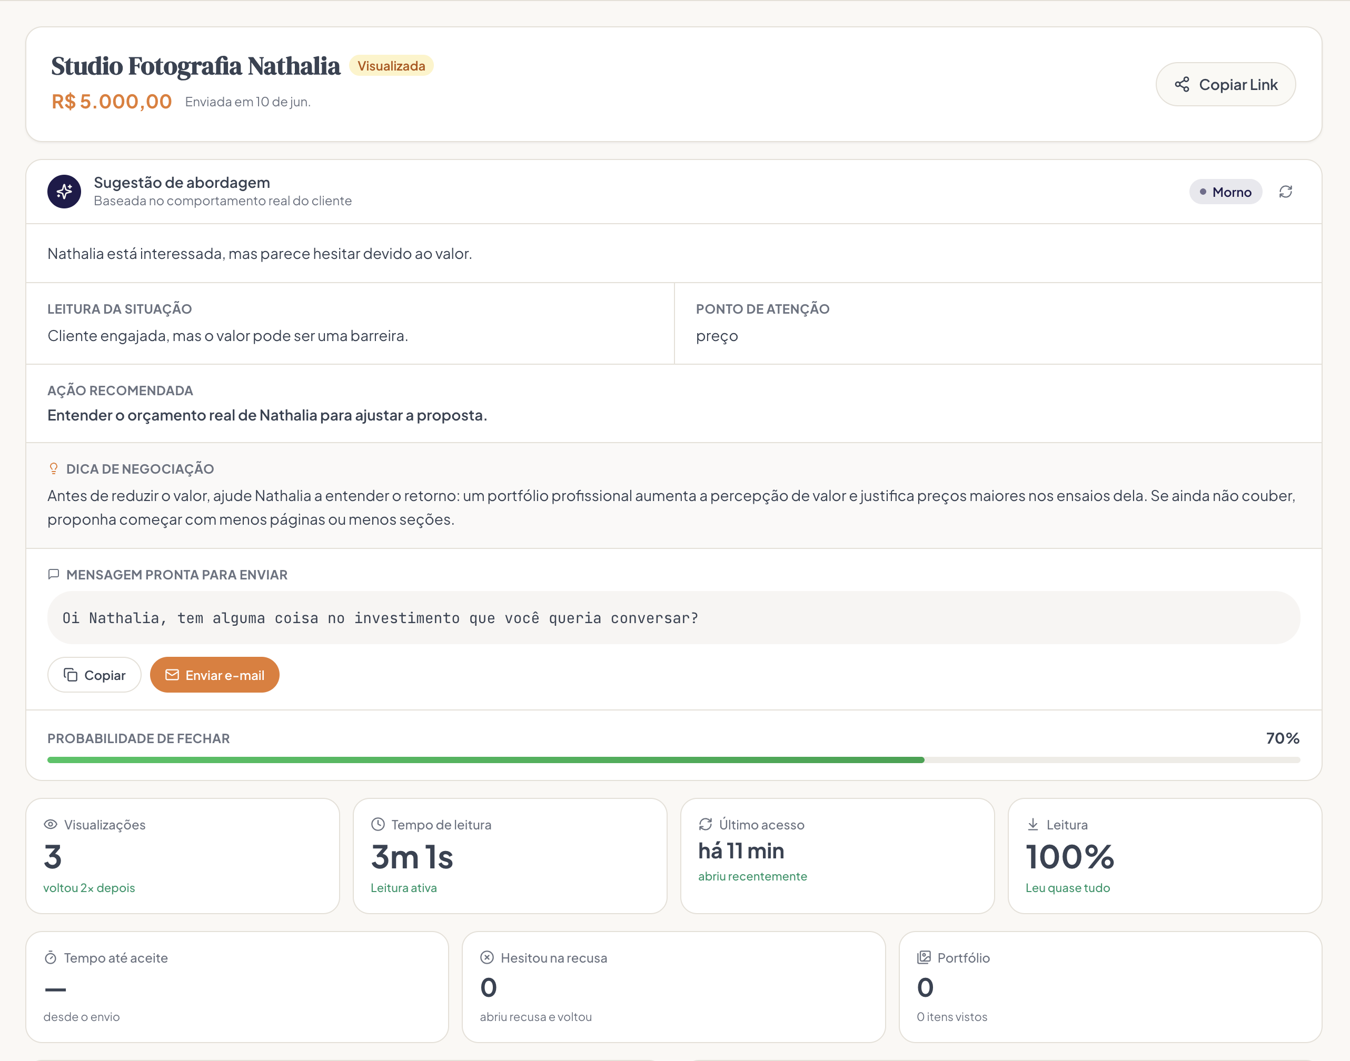The image size is (1350, 1061).
Task: Click the ready message text box
Action: [x=674, y=617]
